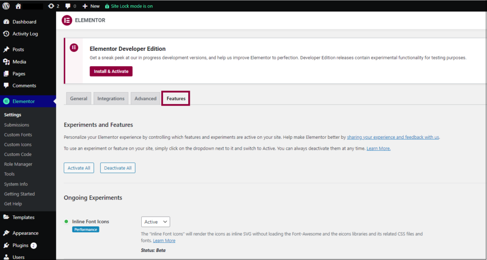This screenshot has height=260, width=487.
Task: Open the Custom Fonts submenu item
Action: tap(18, 135)
